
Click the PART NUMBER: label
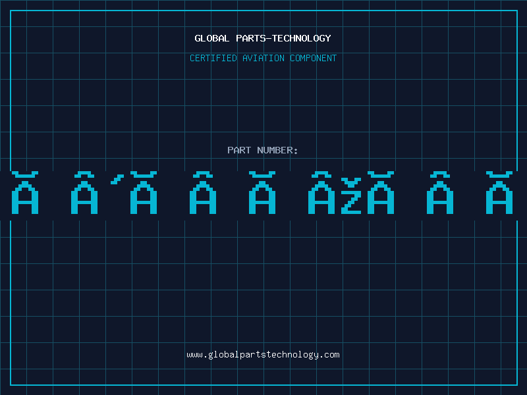pyautogui.click(x=263, y=150)
